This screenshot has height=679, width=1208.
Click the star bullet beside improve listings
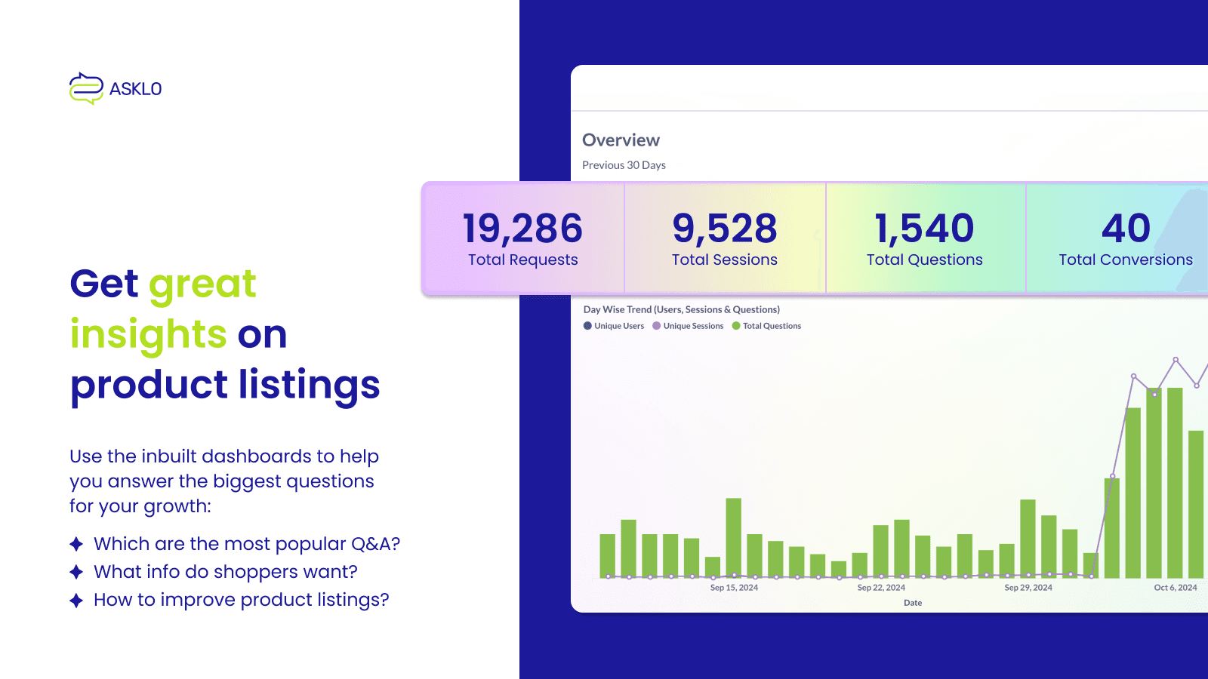point(76,601)
